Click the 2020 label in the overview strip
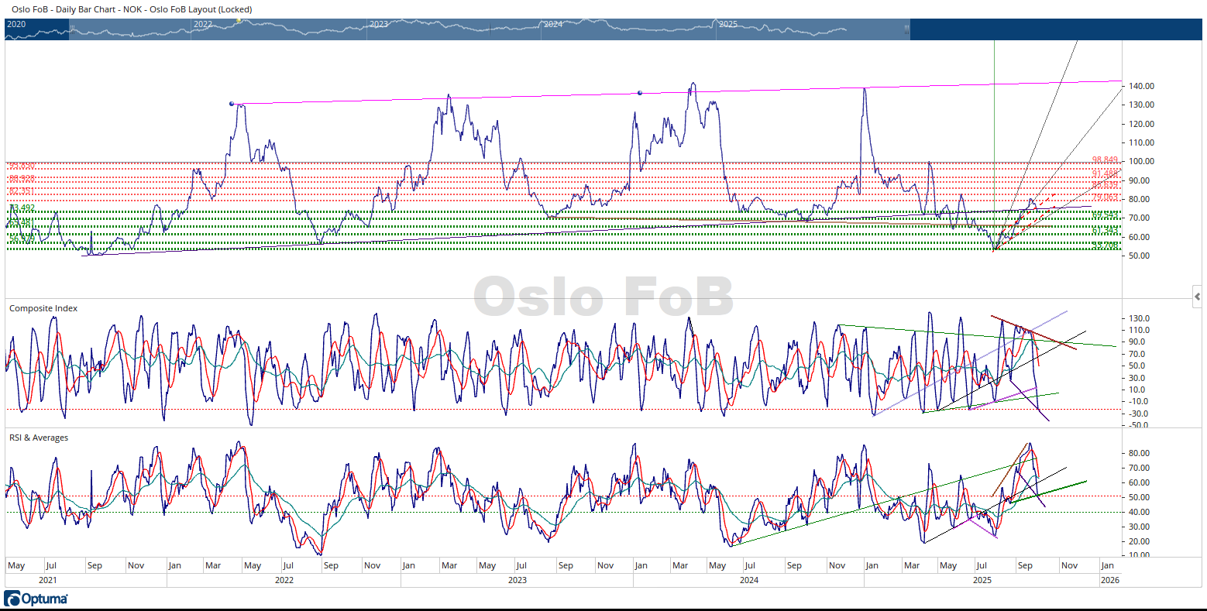The image size is (1207, 611). pos(16,25)
